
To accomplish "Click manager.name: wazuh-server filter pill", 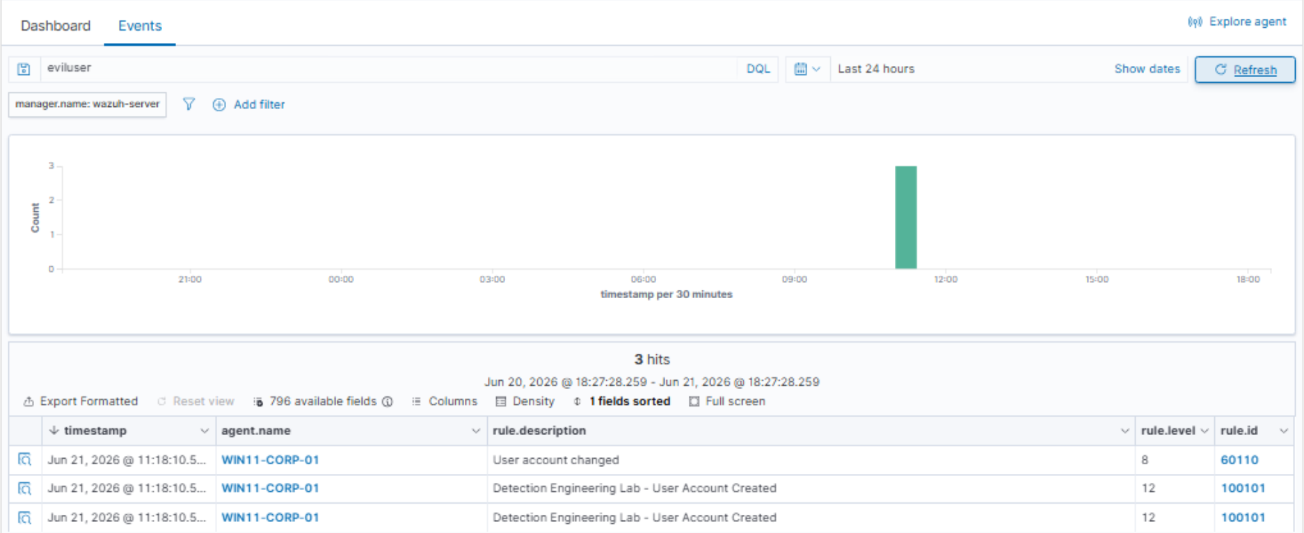I will coord(87,104).
